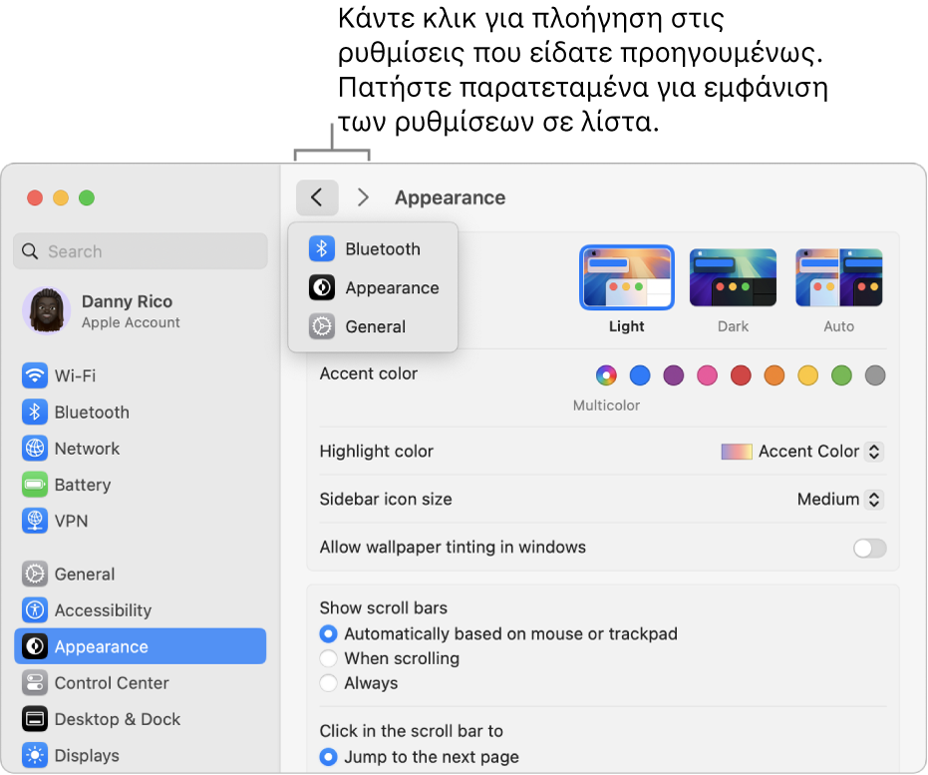Open Bluetooth settings in sidebar

[141, 412]
